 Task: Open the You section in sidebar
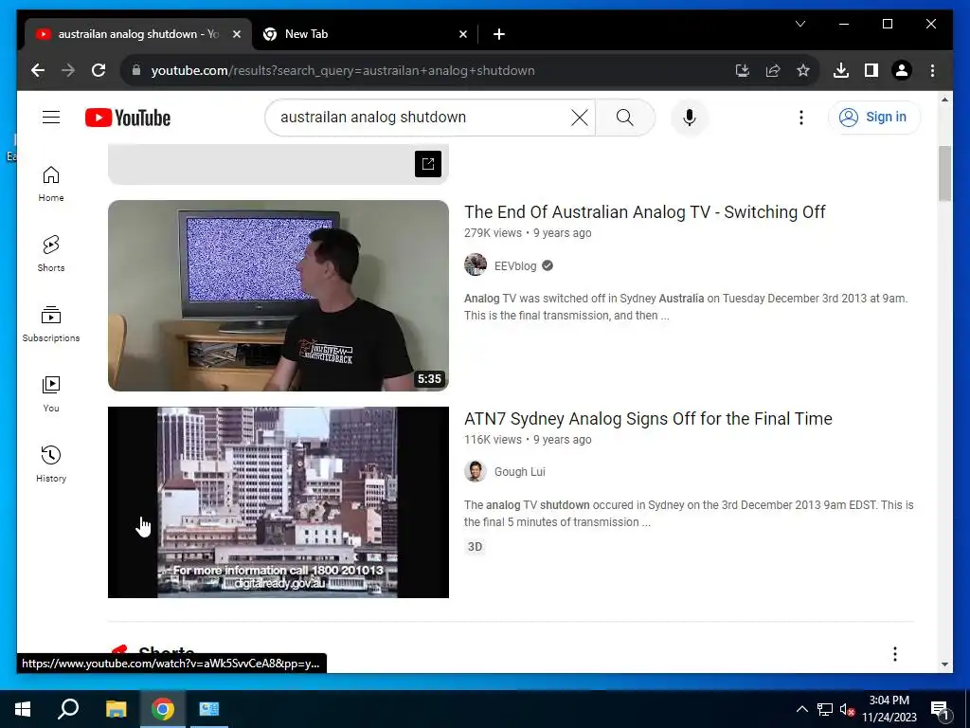tap(51, 394)
